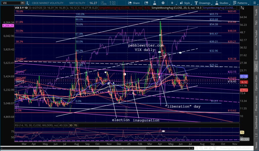Click the zoom out magnifier icon
The width and height of the screenshot is (259, 151).
pyautogui.click(x=196, y=148)
